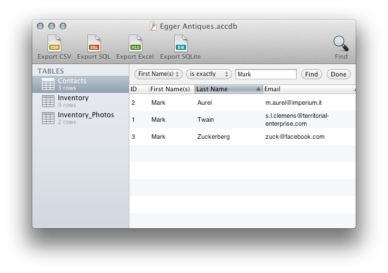Click Mark in the Aurel row

[x=158, y=103]
